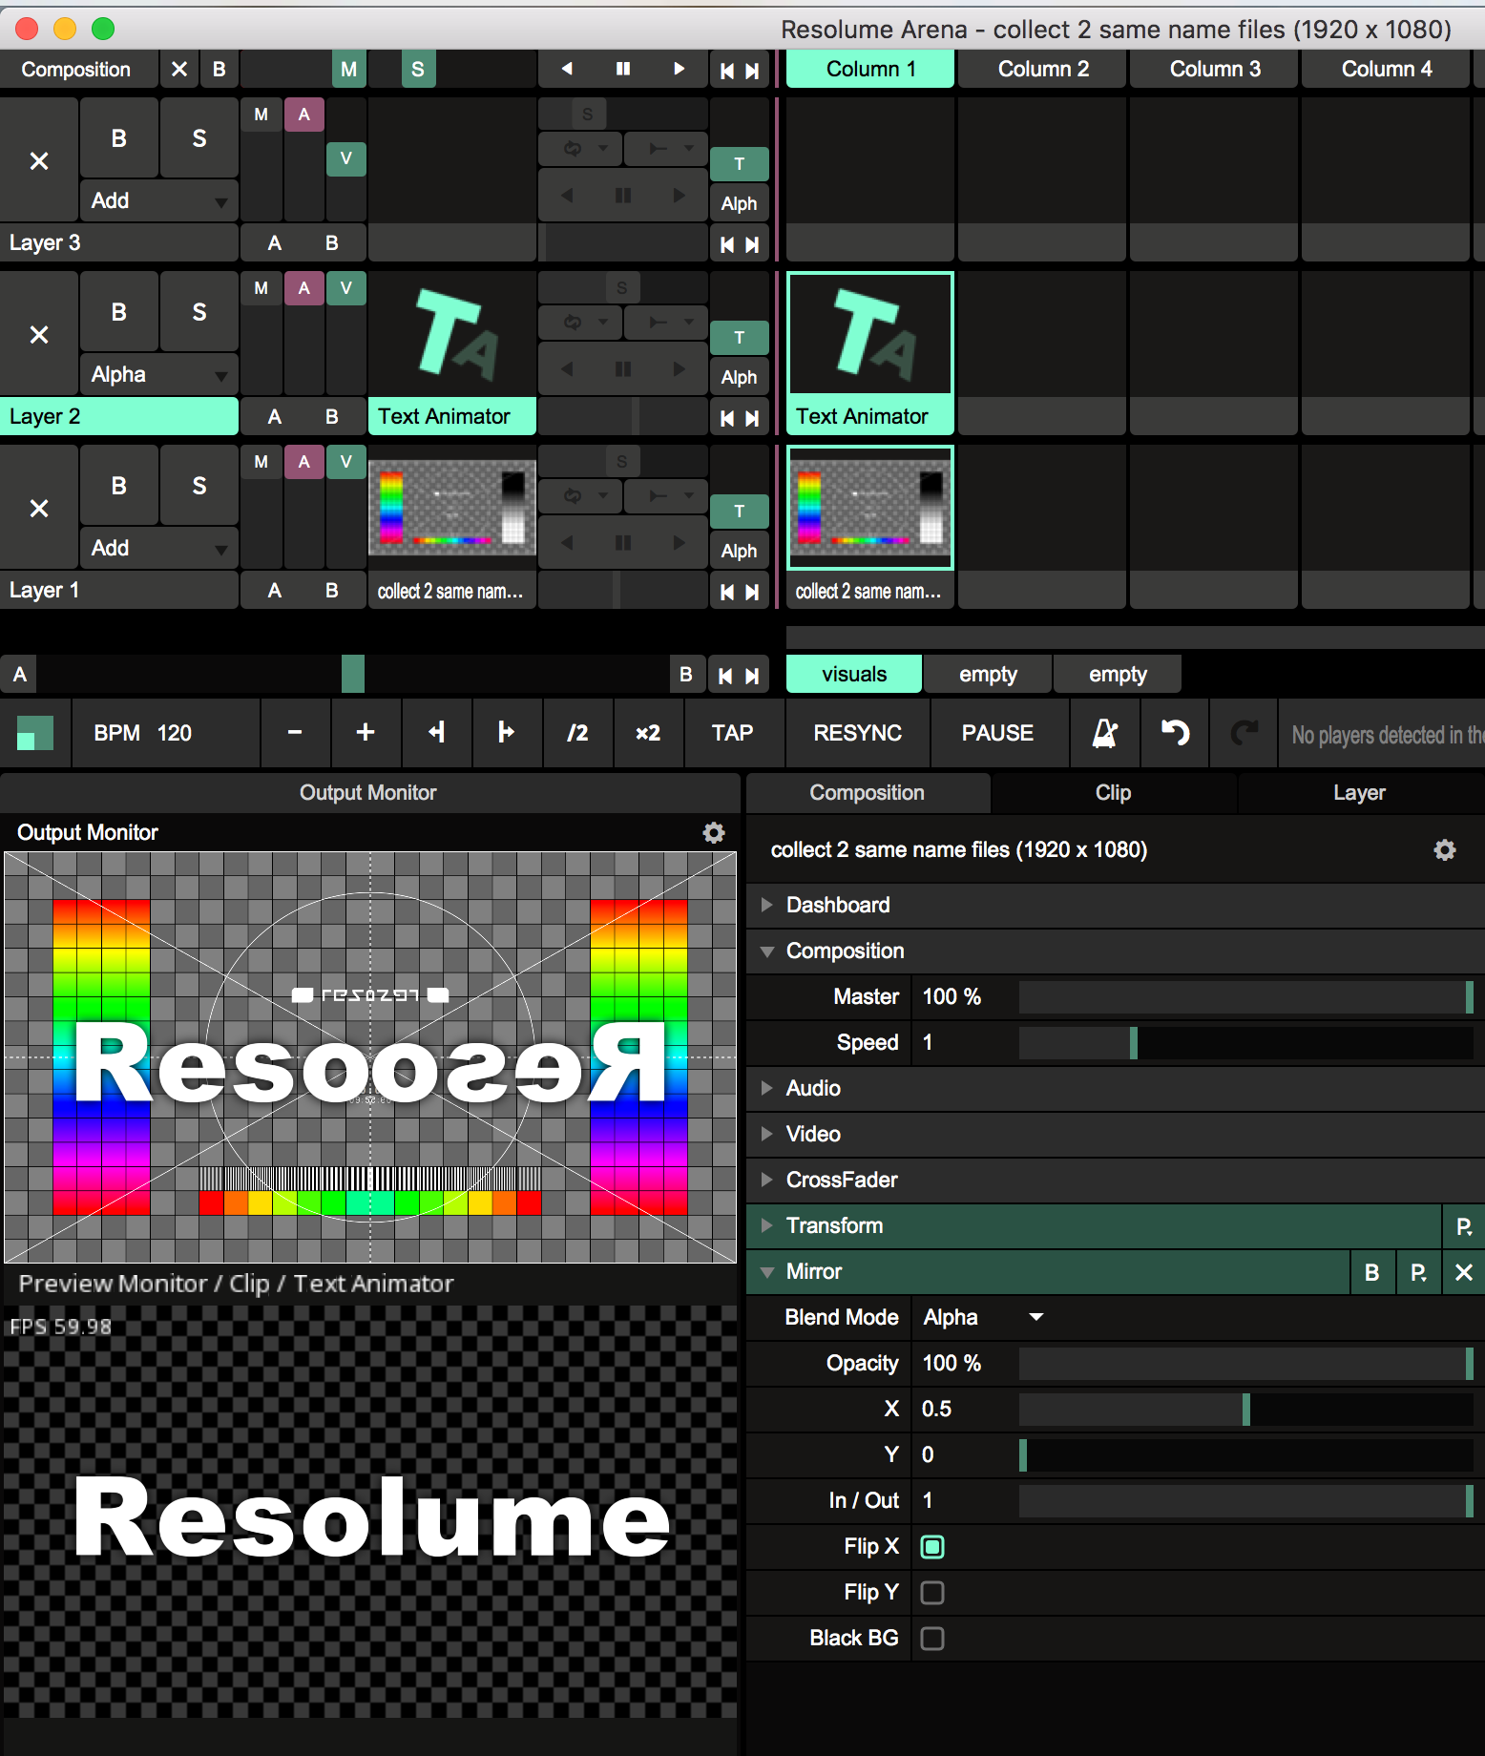Screen dimensions: 1485x1756
Task: Click the BPM plus icon
Action: (x=365, y=733)
